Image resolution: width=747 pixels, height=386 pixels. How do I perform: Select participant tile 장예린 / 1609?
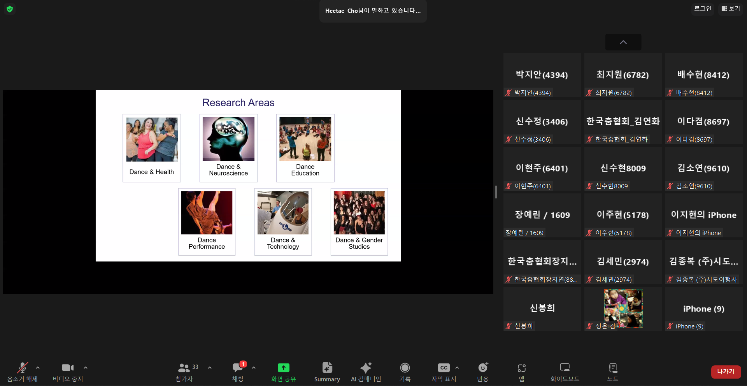pyautogui.click(x=542, y=215)
